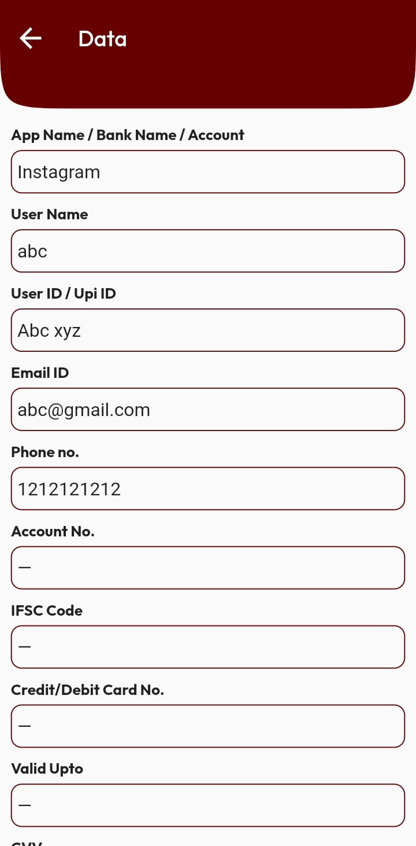Tap the 'App Name / Bank Name / Account' label
This screenshot has height=846, width=416.
[x=128, y=135]
